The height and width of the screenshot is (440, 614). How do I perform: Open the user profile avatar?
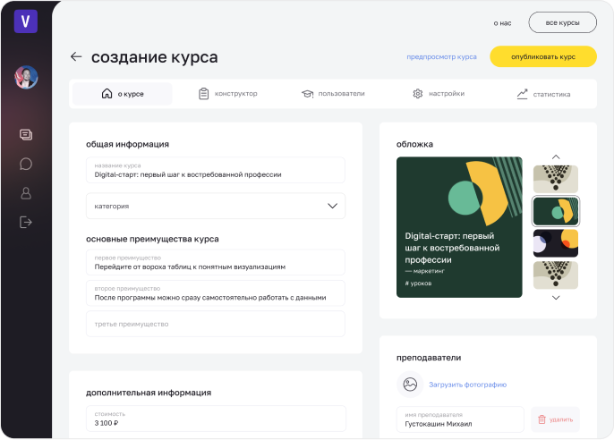(26, 78)
